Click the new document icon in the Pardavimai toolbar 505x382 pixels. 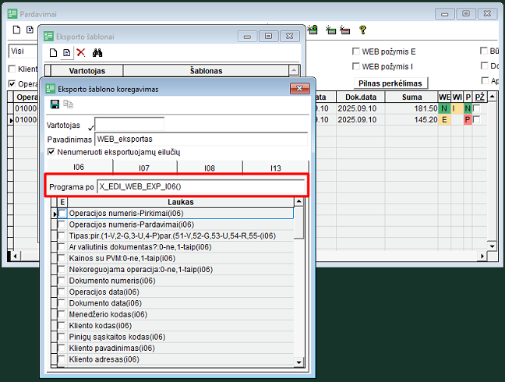(x=16, y=30)
